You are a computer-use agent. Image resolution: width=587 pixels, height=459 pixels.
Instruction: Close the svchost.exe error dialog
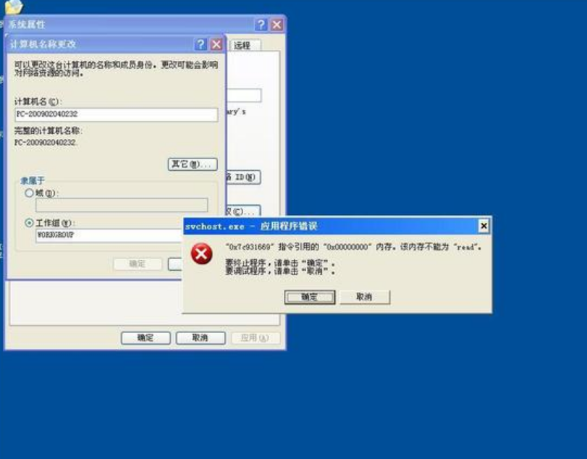pyautogui.click(x=483, y=226)
